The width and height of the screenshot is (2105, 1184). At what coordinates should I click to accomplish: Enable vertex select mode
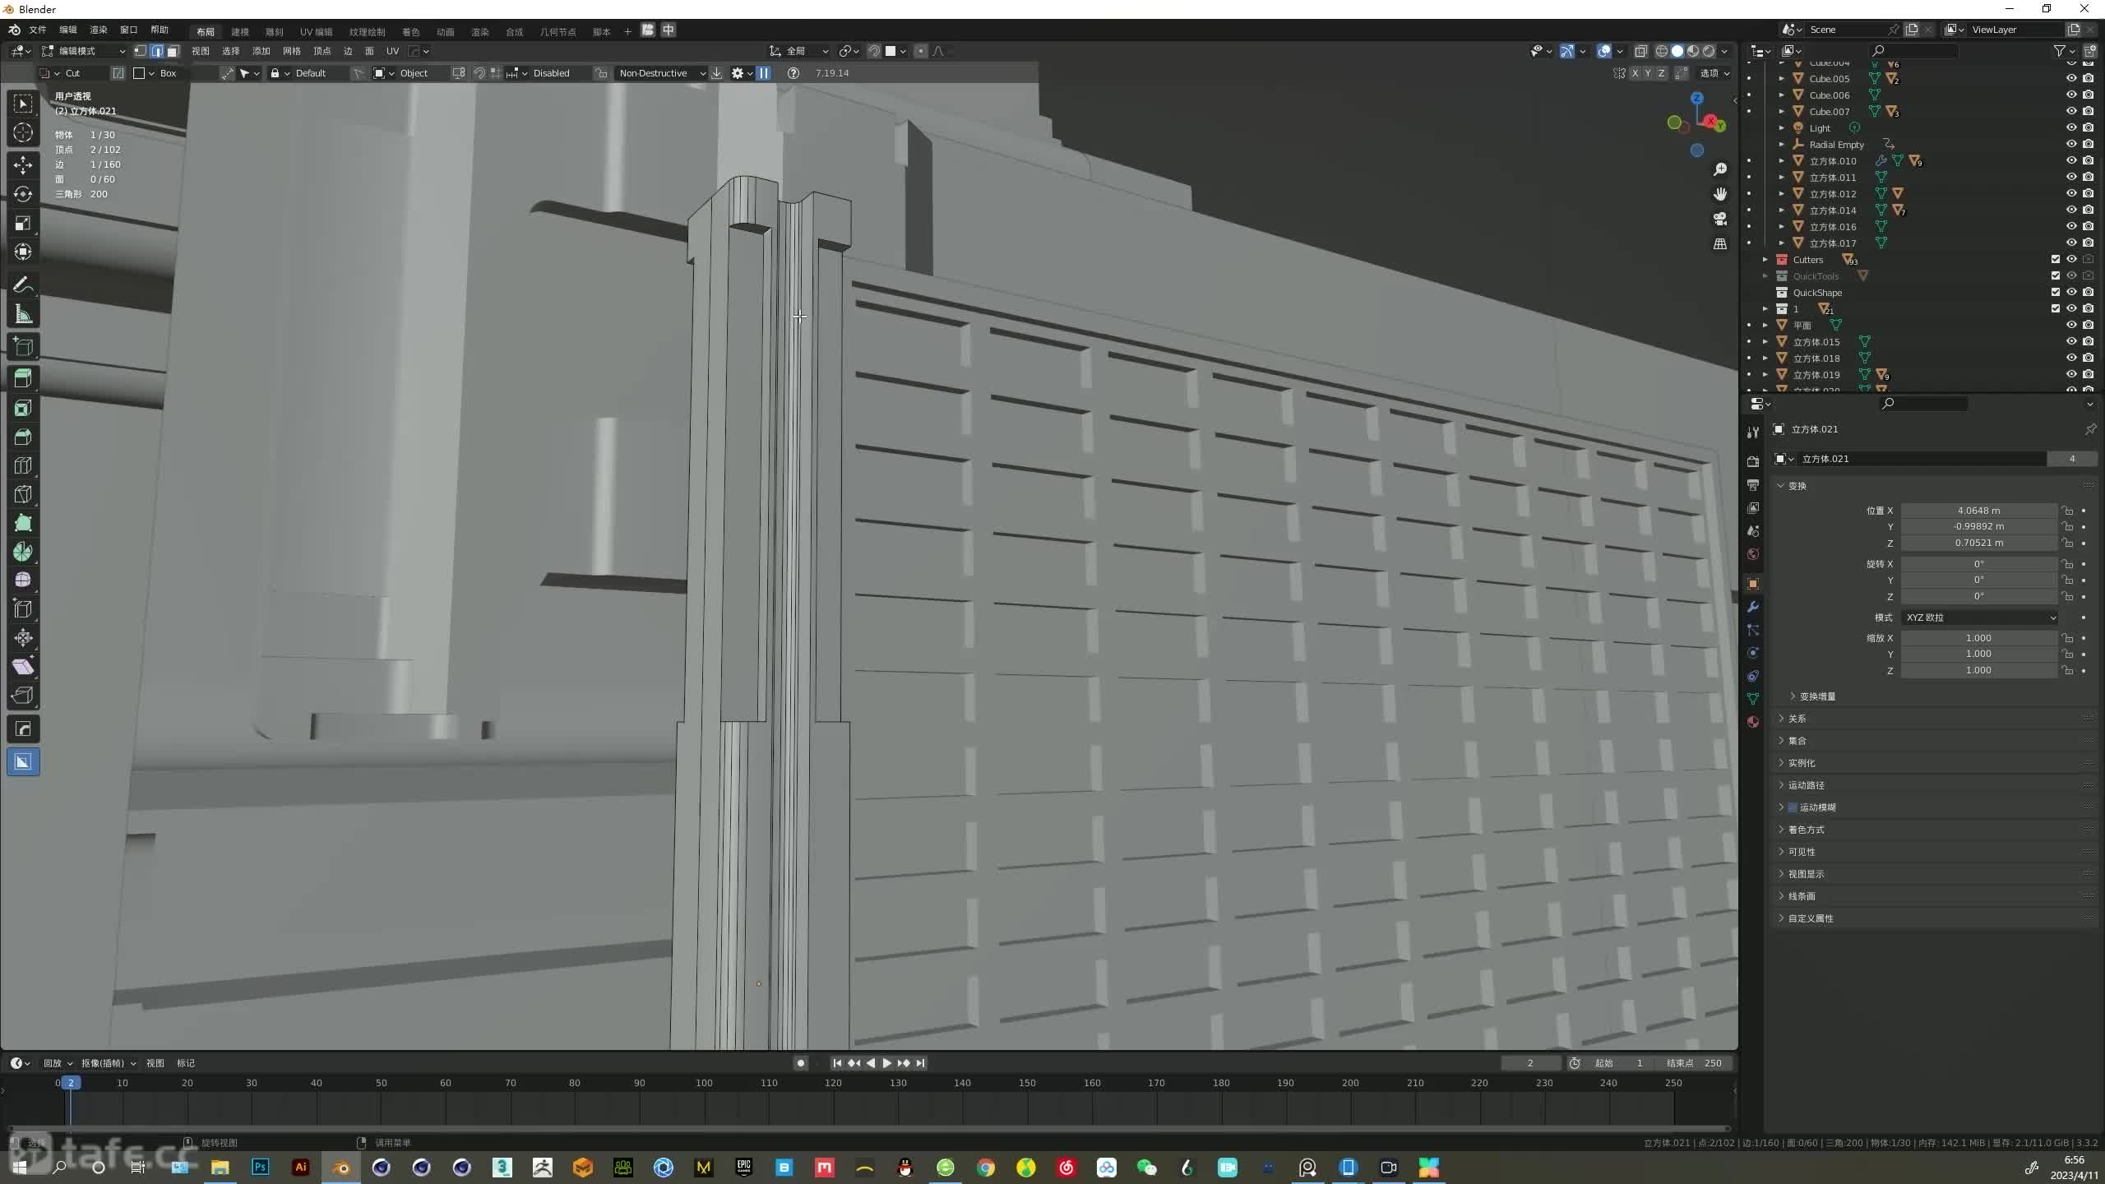point(141,51)
